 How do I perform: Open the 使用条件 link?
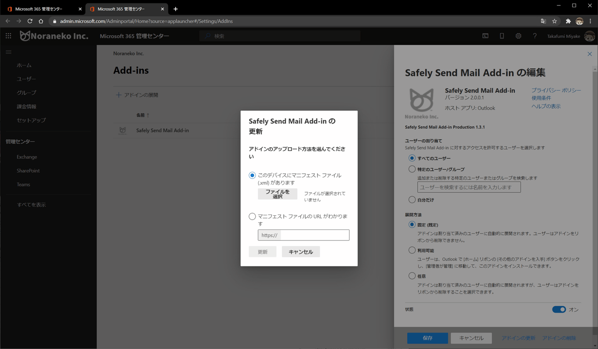coord(541,98)
